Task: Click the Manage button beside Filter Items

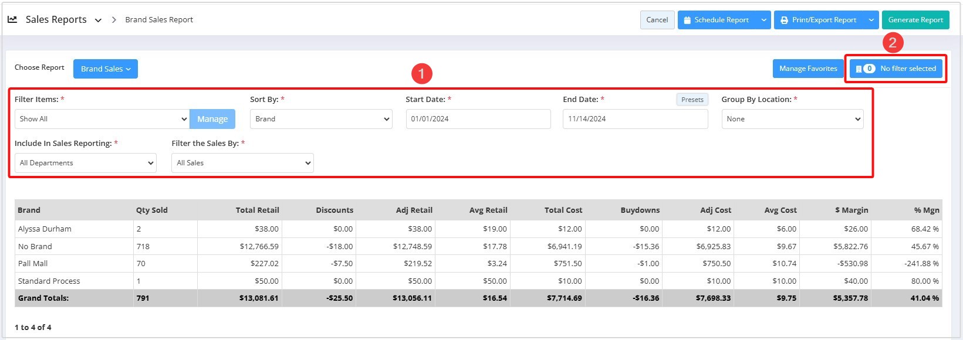Action: click(x=212, y=119)
